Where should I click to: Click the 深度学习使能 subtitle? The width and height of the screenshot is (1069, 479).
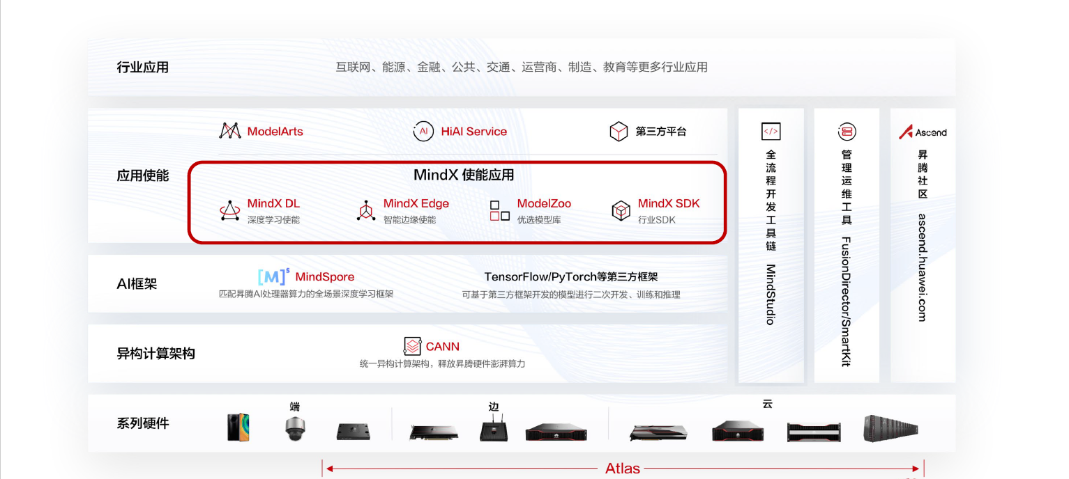coord(273,220)
